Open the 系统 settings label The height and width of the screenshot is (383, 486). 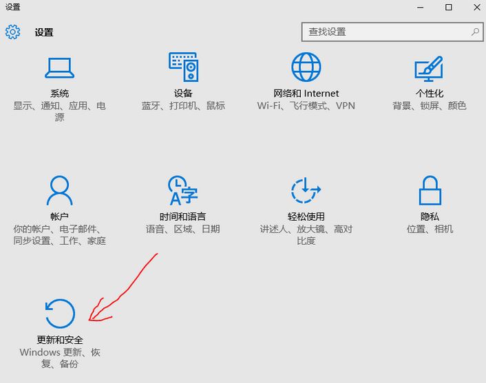click(59, 94)
